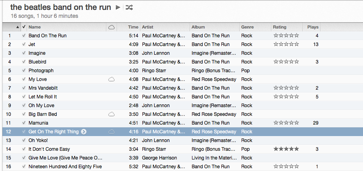Select the song Let Me Roll It
The height and width of the screenshot is (171, 363).
pos(42,97)
